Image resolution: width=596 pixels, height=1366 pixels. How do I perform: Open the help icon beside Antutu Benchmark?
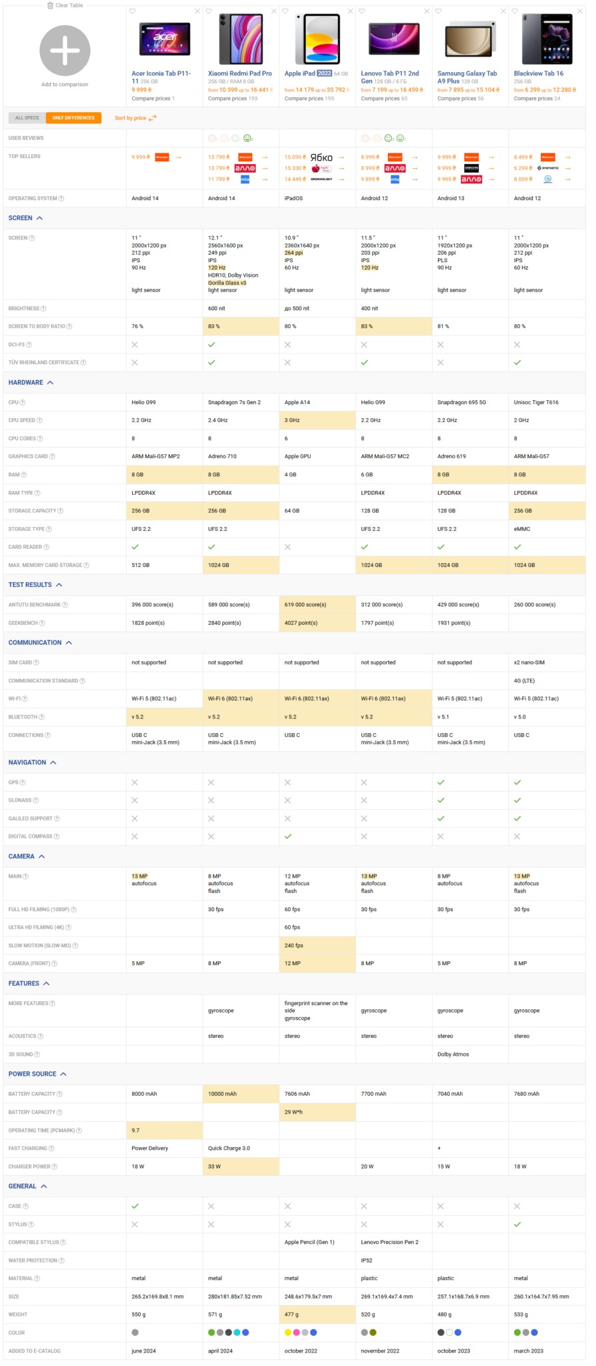coord(65,605)
